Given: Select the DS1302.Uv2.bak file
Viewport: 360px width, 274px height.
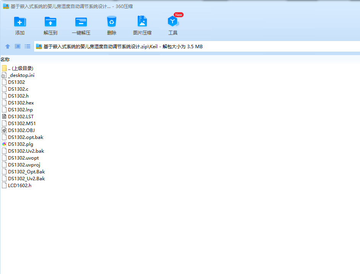Looking at the screenshot, I should click(x=26, y=151).
